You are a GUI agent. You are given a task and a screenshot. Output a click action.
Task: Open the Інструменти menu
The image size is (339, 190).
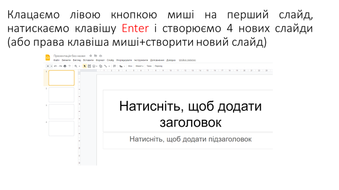141,60
